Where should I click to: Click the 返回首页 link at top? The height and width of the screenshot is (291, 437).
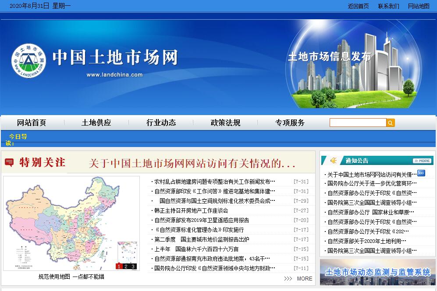[x=358, y=6]
